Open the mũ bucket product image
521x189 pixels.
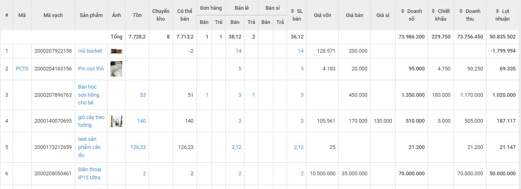[x=116, y=51]
